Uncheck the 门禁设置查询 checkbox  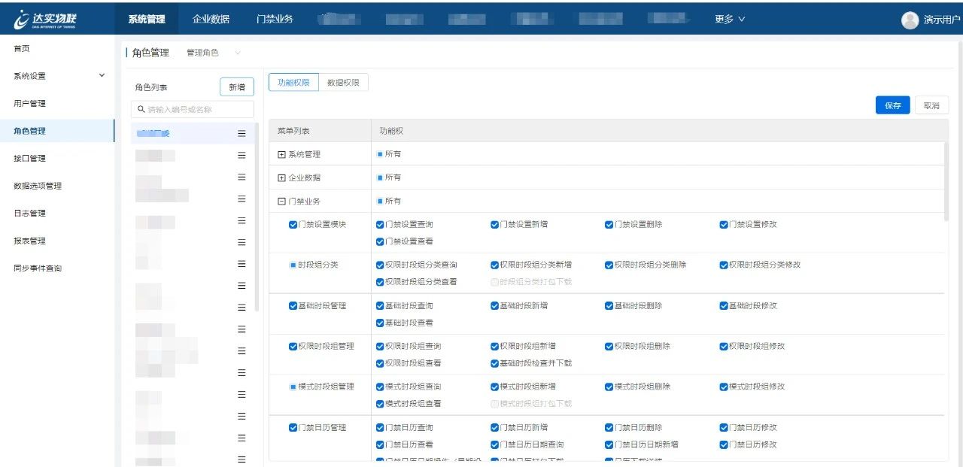tap(381, 224)
